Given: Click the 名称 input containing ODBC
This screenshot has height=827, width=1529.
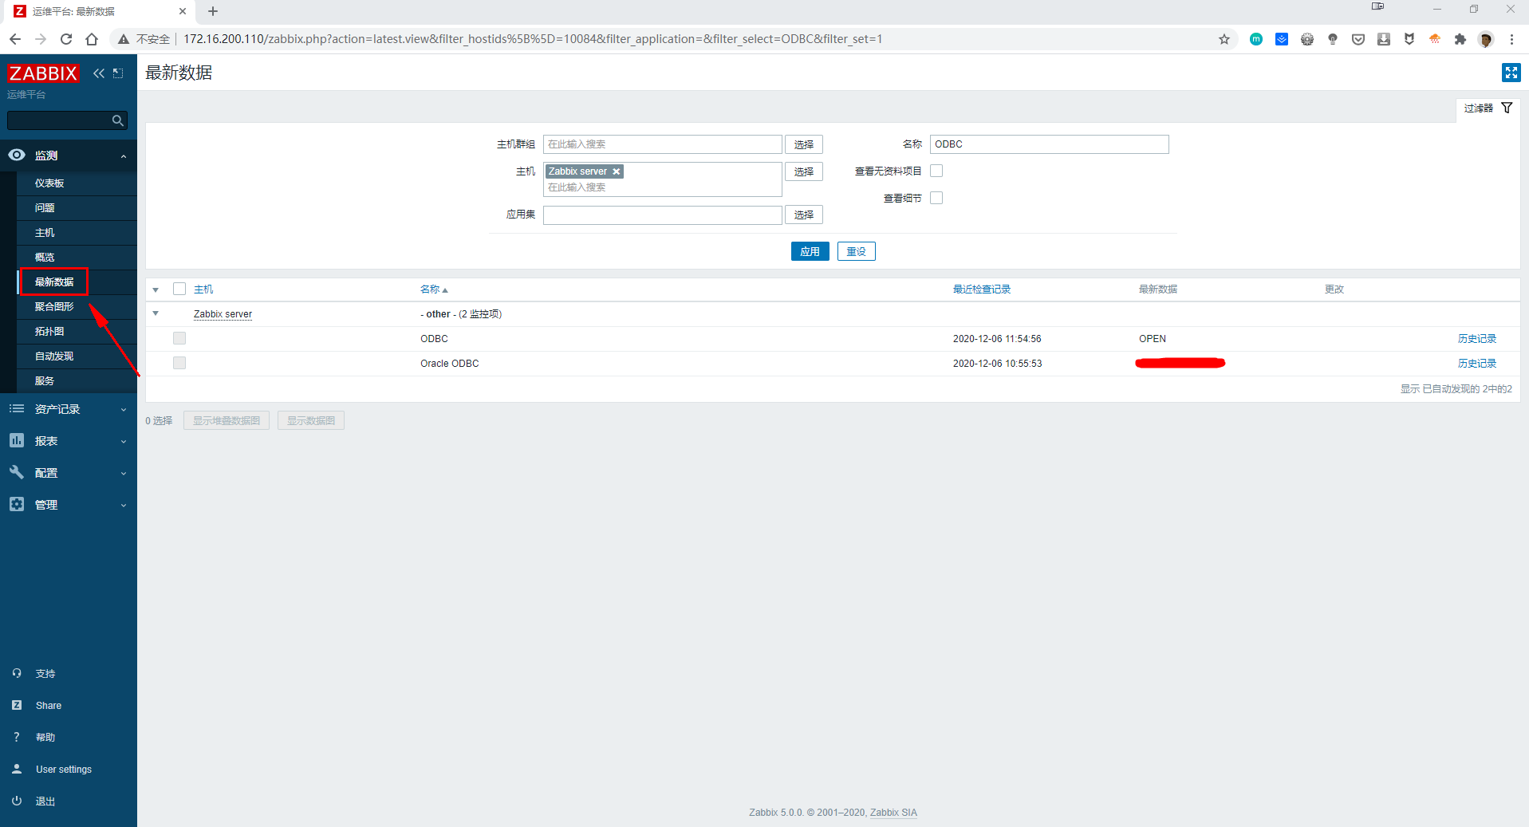Looking at the screenshot, I should [1049, 144].
